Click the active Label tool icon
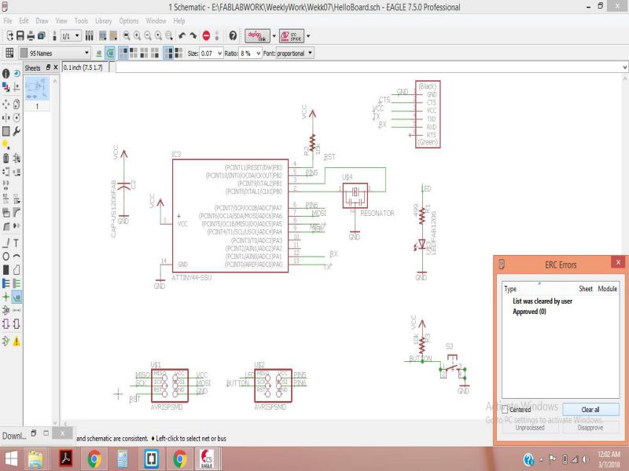629x471 pixels. tap(17, 297)
